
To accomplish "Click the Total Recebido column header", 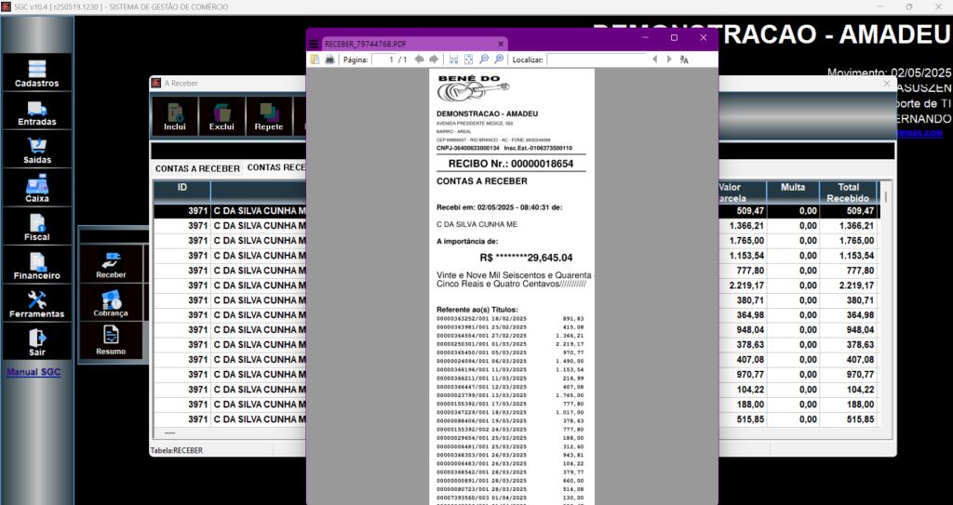I will pos(848,192).
